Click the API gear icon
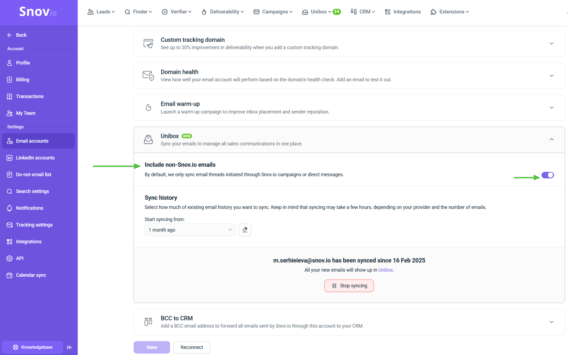Viewport: 568px width, 355px height. coord(9,258)
